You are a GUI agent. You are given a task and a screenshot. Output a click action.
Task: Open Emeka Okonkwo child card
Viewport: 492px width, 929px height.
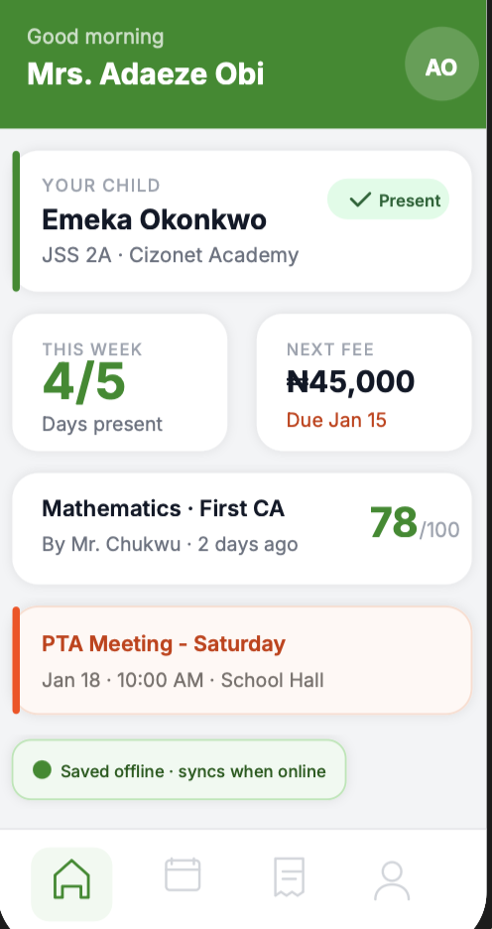coord(242,221)
